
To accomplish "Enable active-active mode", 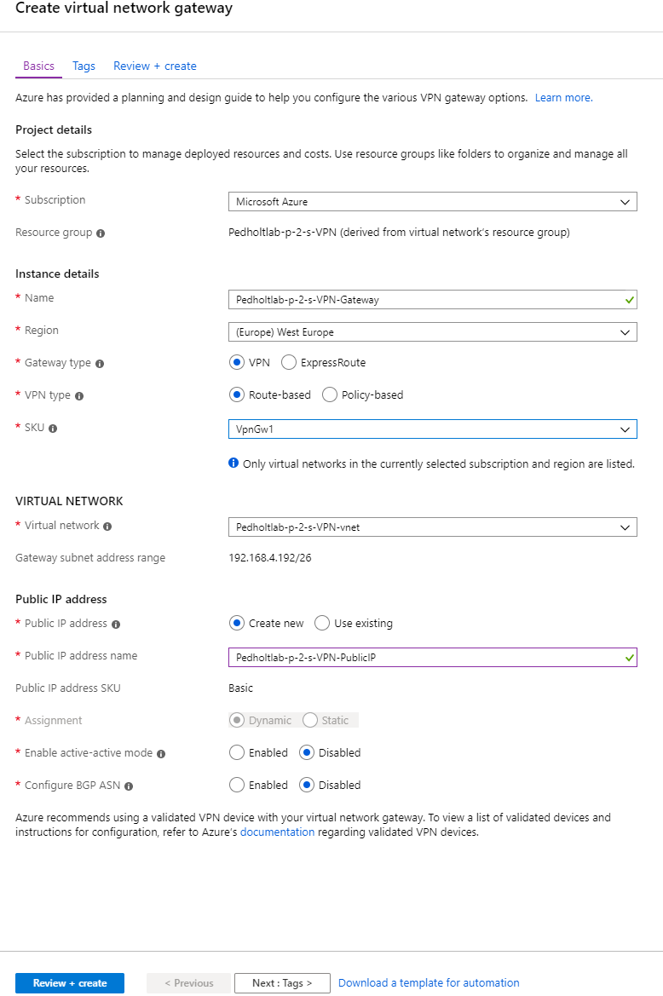I will click(x=237, y=752).
